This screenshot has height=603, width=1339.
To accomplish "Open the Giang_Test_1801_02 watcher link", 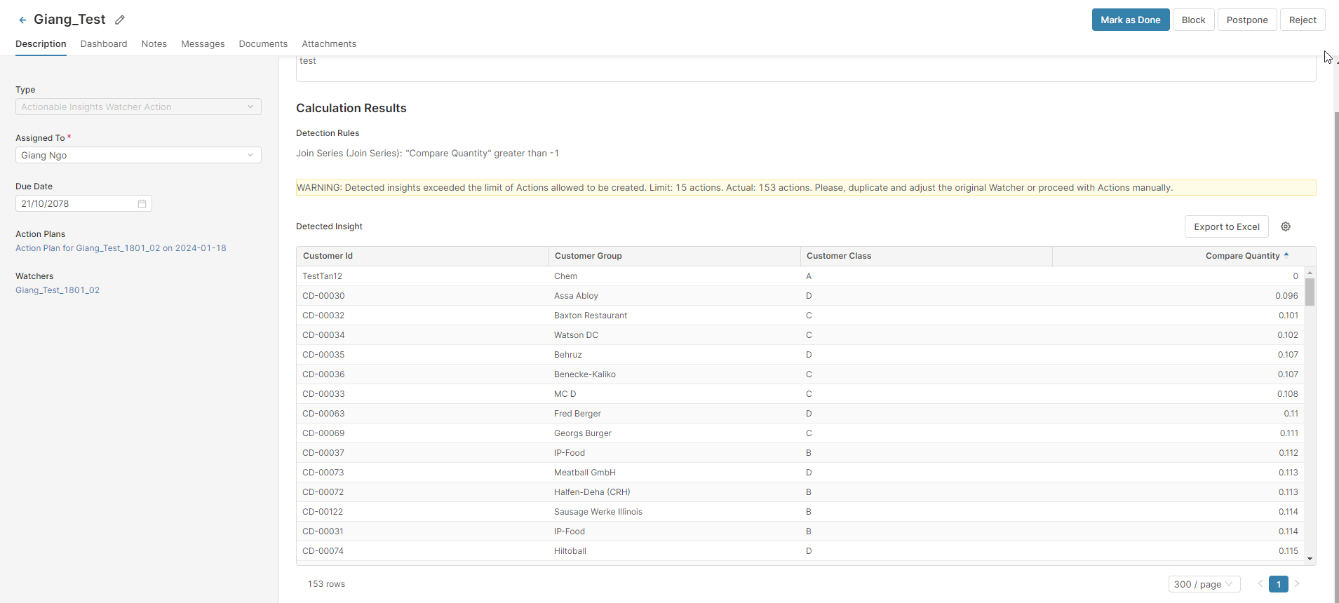I will click(x=58, y=290).
